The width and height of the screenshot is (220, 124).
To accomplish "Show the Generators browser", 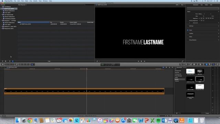I will (x=207, y=64).
